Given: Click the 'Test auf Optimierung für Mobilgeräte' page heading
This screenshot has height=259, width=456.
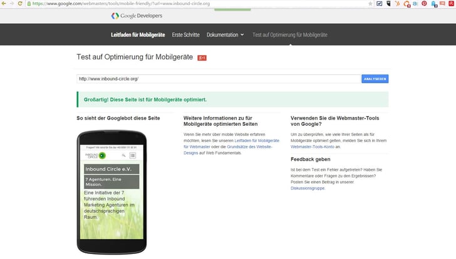Looking at the screenshot, I should click(135, 57).
